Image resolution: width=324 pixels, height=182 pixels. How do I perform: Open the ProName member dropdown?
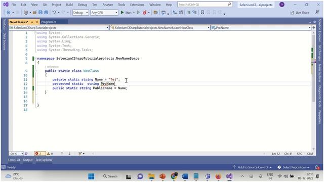pyautogui.click(x=261, y=28)
